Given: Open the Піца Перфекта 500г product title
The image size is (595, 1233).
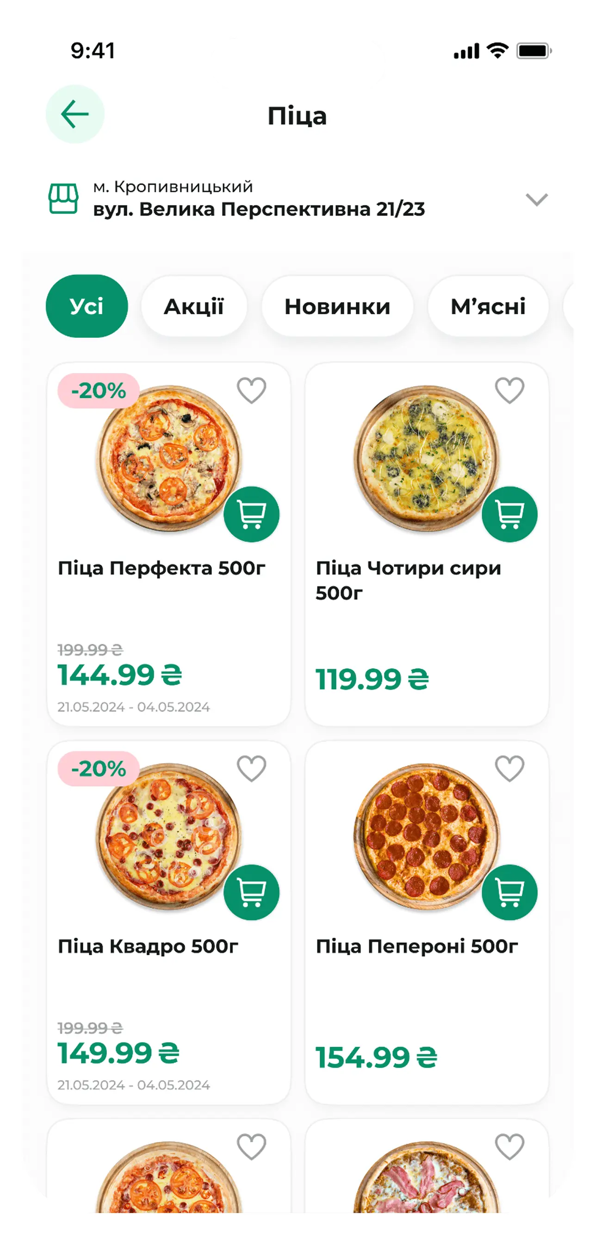Looking at the screenshot, I should click(x=161, y=568).
